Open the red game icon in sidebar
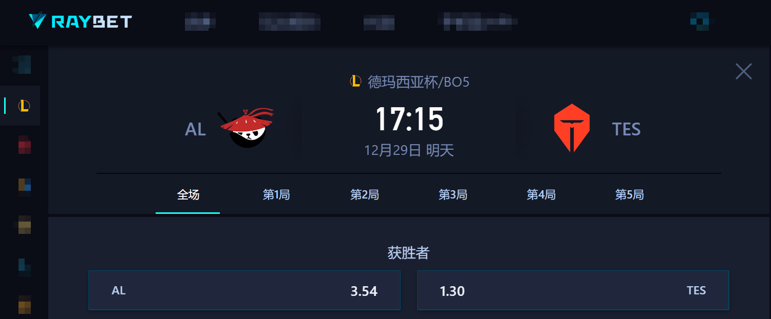Viewport: 771px width, 319px height. click(x=24, y=145)
